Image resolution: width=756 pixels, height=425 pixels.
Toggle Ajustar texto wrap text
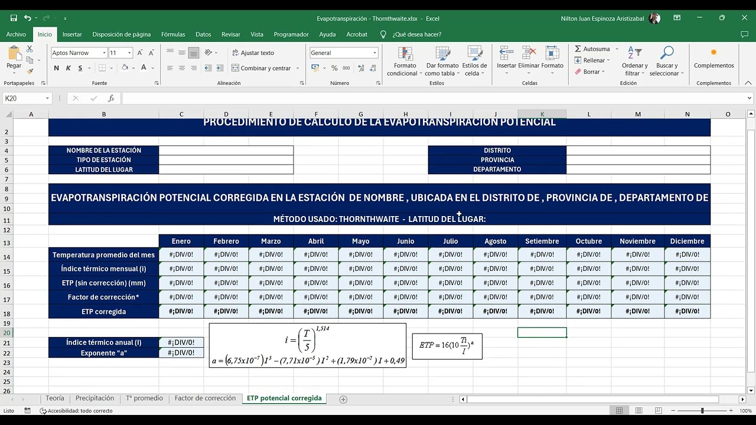253,53
